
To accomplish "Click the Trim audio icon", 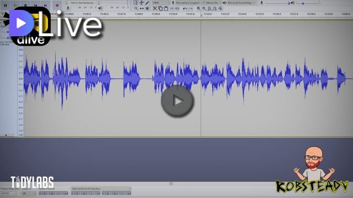I will (172, 8).
